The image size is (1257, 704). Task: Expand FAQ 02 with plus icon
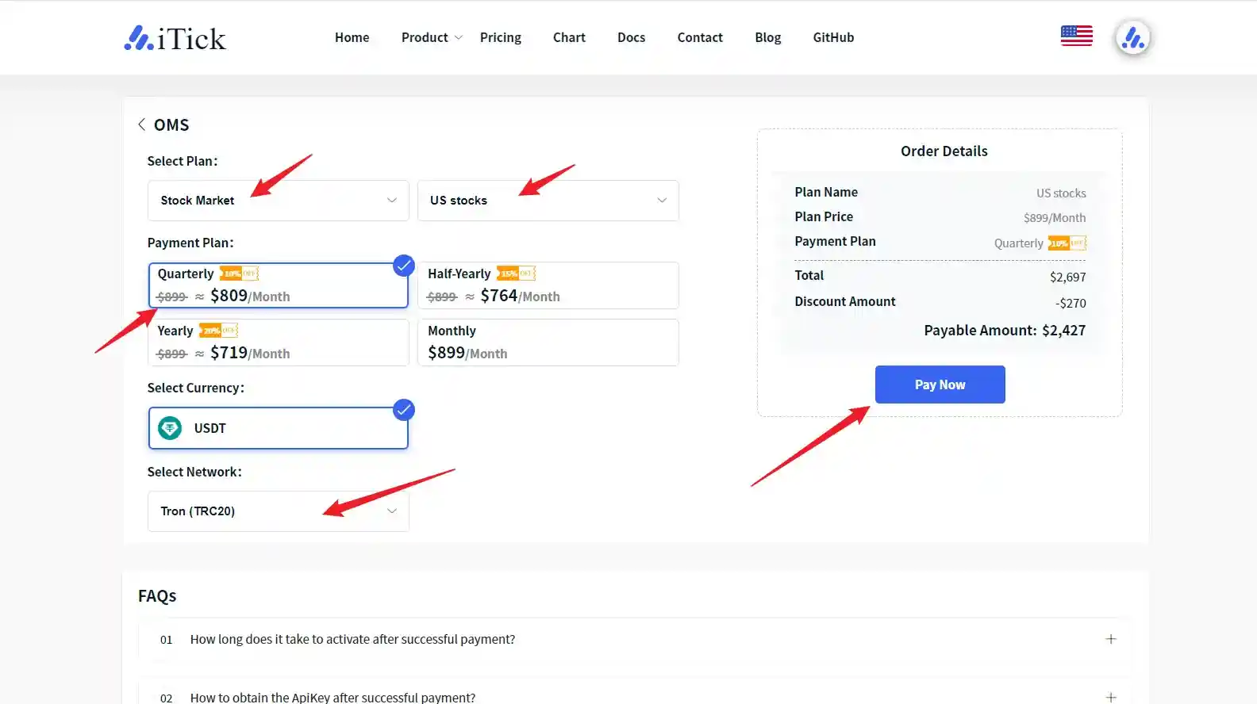(1110, 697)
